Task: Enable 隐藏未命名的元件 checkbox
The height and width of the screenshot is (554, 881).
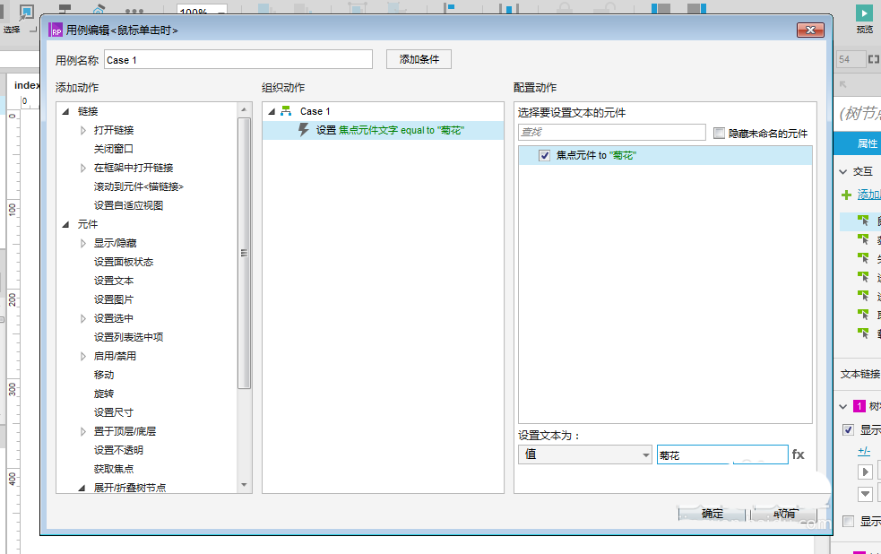Action: tap(719, 133)
